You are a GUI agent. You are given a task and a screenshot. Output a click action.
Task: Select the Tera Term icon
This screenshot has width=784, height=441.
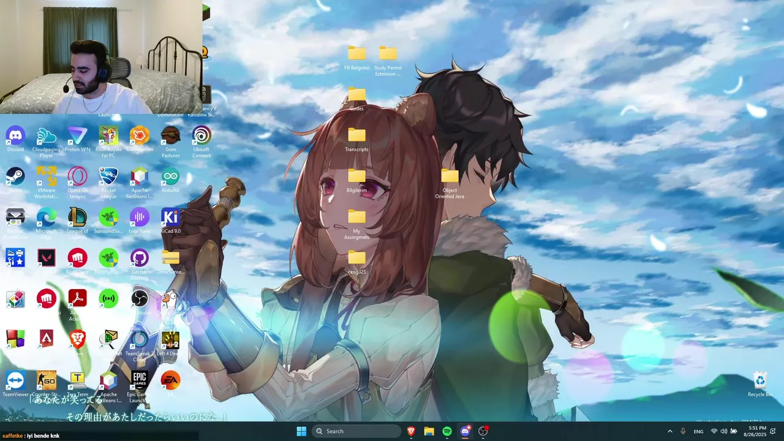(x=77, y=383)
